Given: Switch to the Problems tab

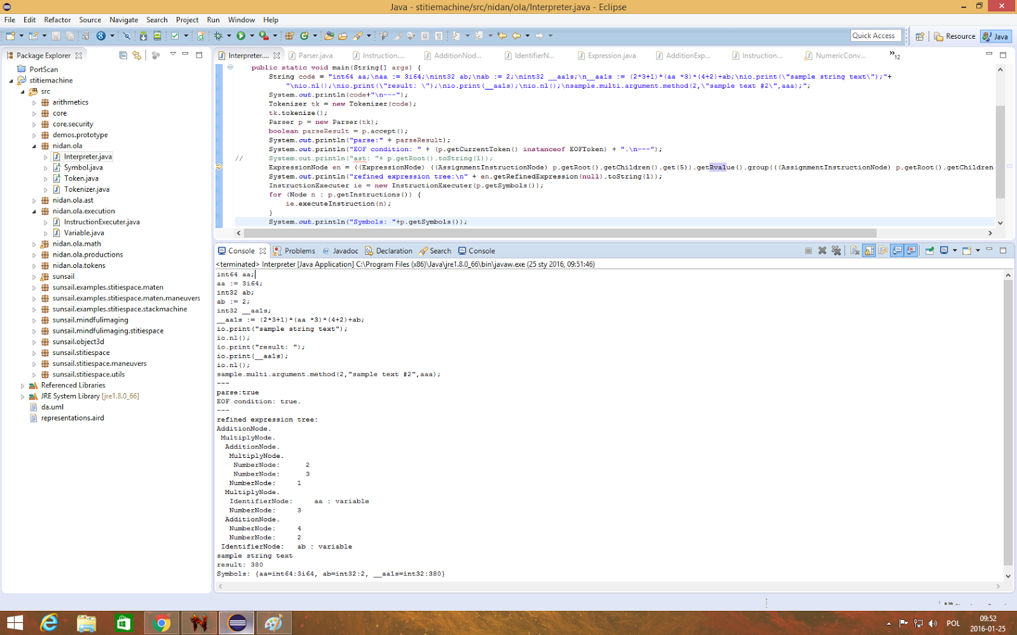Looking at the screenshot, I should pos(294,251).
